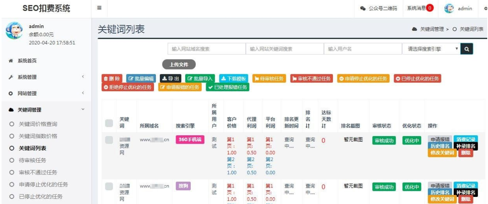Open 待审核任务 in the sidebar
The image size is (488, 204).
pyautogui.click(x=32, y=160)
